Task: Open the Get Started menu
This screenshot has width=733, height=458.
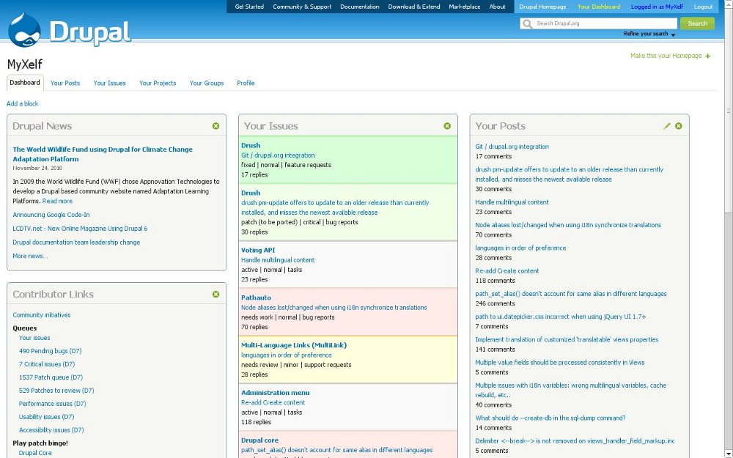Action: pos(249,7)
